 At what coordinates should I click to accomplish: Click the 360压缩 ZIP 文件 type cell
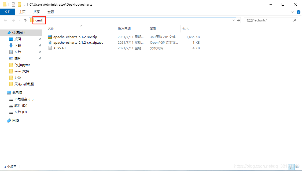tap(163, 37)
